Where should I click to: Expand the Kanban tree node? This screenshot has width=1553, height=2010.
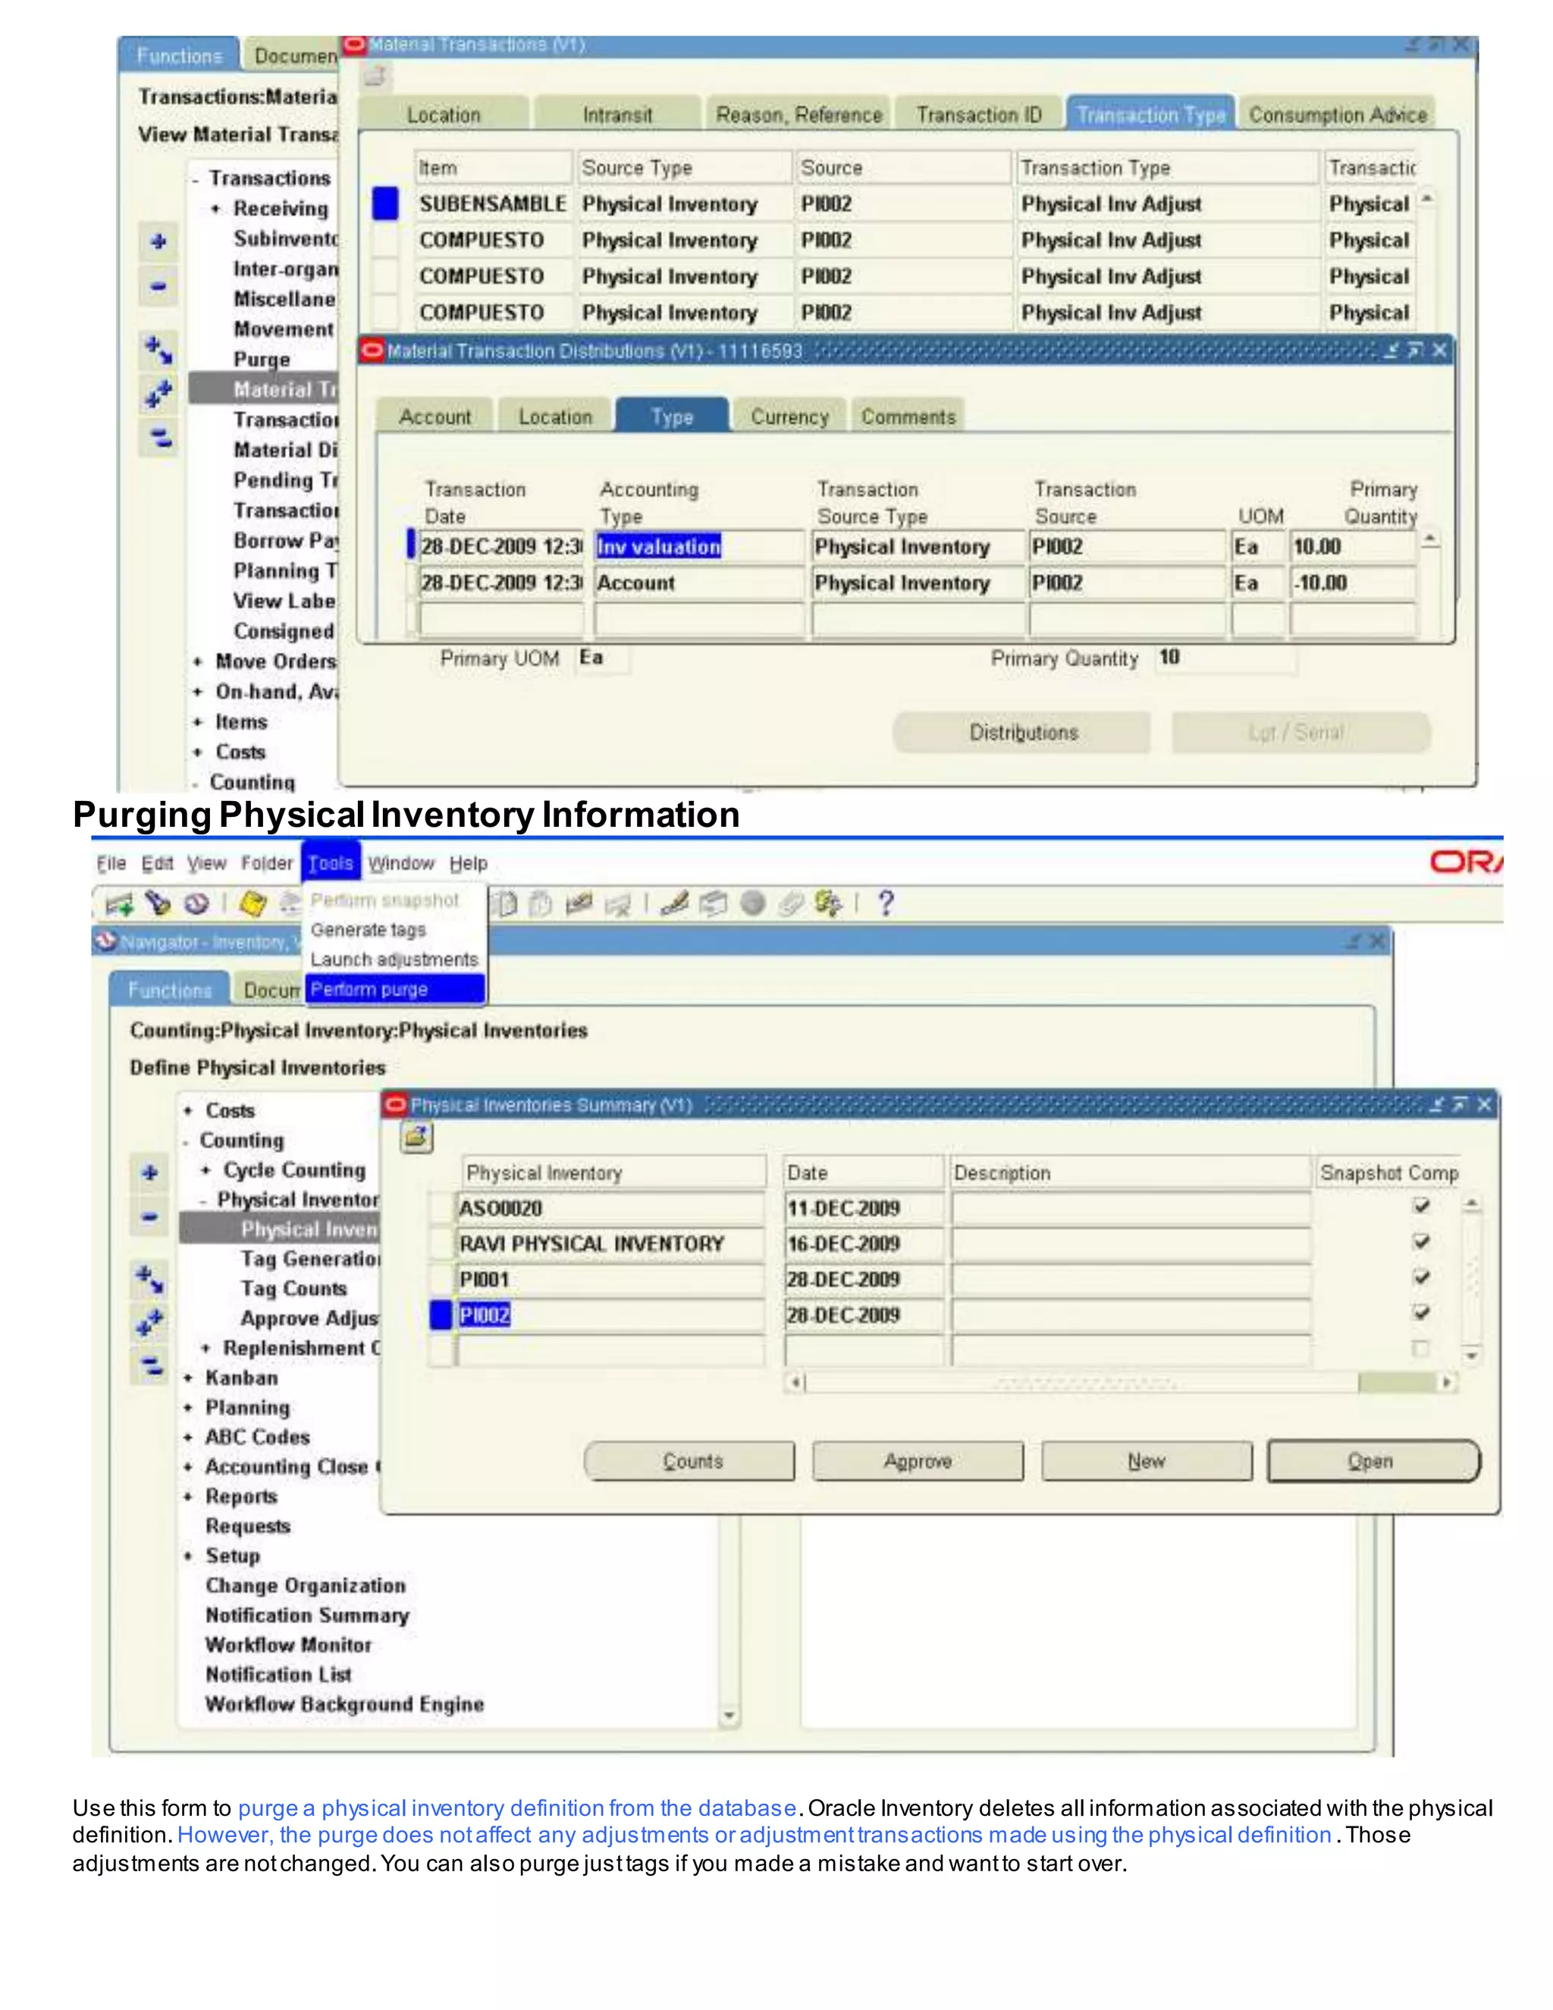point(189,1379)
